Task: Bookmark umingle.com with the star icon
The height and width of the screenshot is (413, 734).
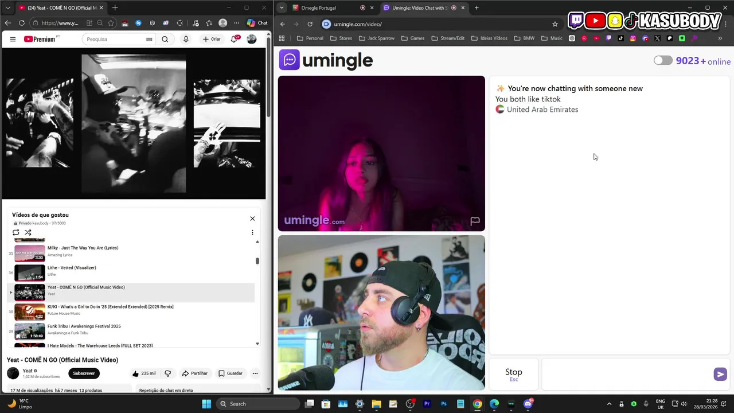Action: tap(555, 24)
